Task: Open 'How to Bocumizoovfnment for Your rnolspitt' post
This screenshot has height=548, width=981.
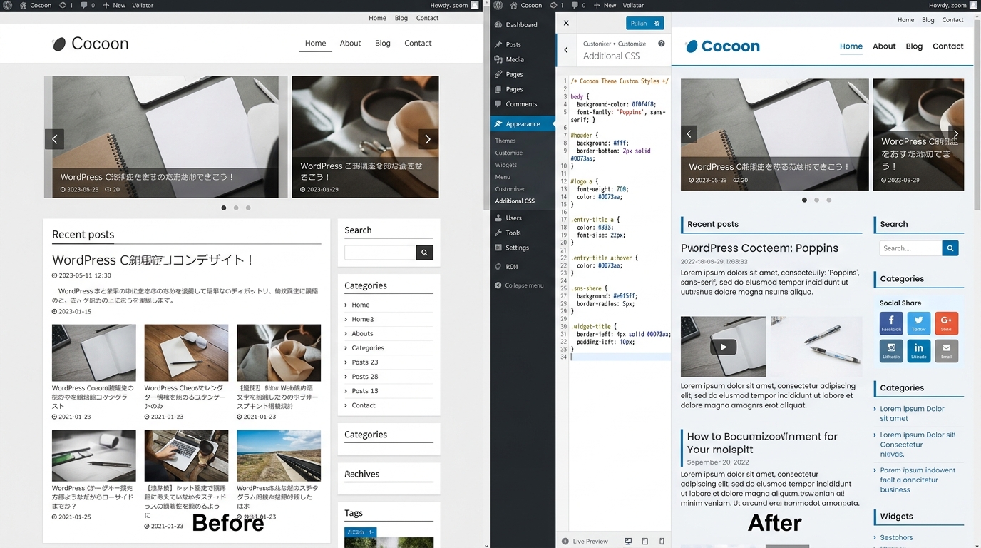Action: [762, 442]
